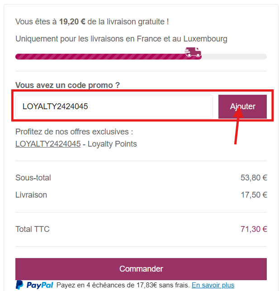This screenshot has width=279, height=291.
Task: Click the delivery truck icon on progress bar
Action: (193, 52)
